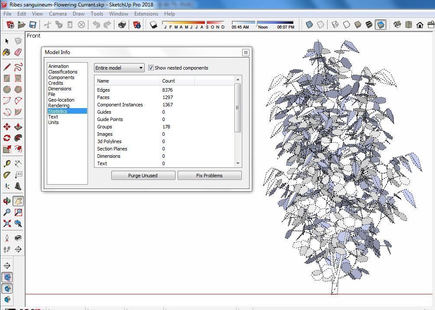435x310 pixels.
Task: Choose the Follow Me tool
Action: click(18, 138)
